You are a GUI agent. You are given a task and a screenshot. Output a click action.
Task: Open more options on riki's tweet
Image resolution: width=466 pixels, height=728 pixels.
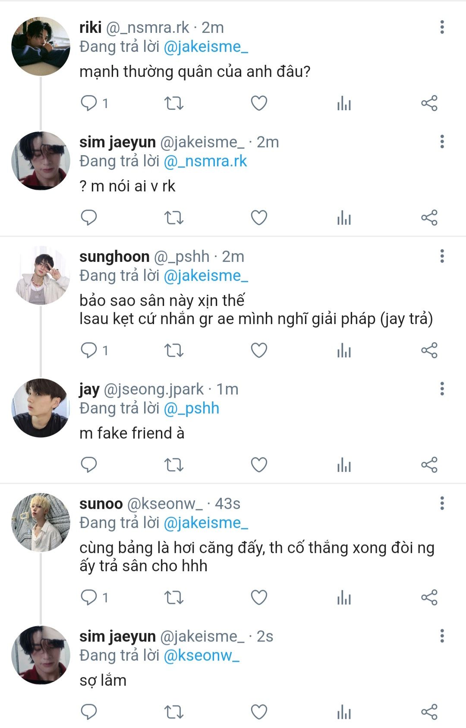coord(442,27)
